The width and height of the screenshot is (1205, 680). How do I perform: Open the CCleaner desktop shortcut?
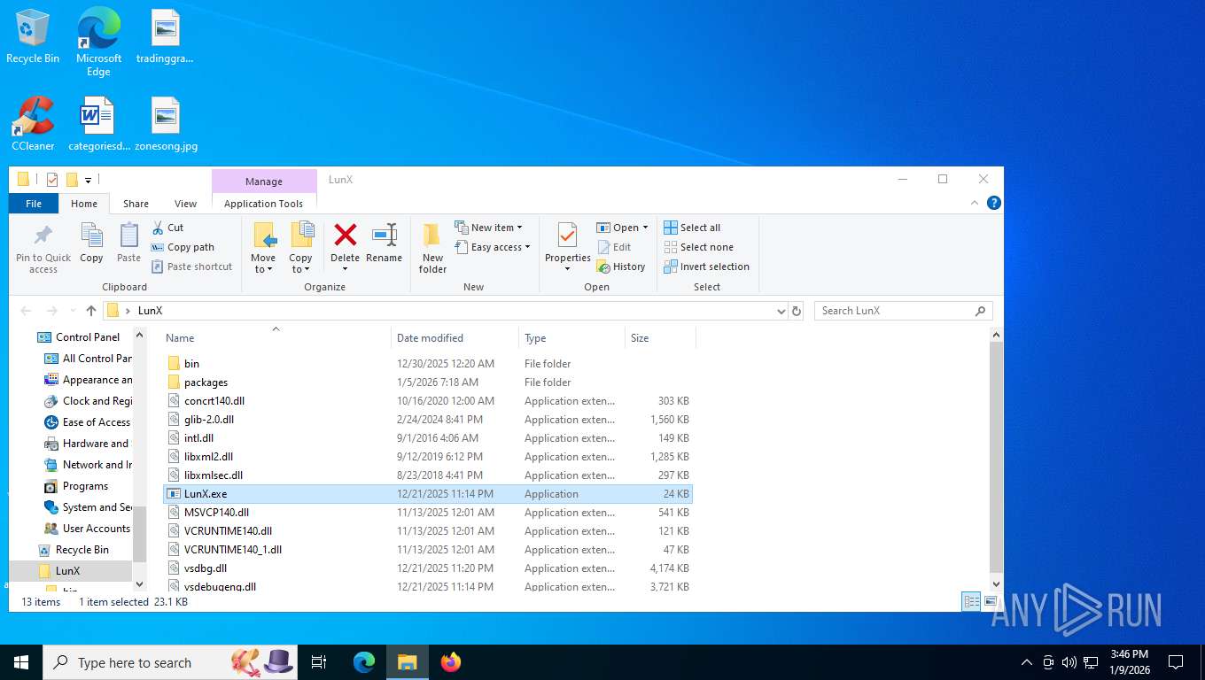click(x=33, y=124)
